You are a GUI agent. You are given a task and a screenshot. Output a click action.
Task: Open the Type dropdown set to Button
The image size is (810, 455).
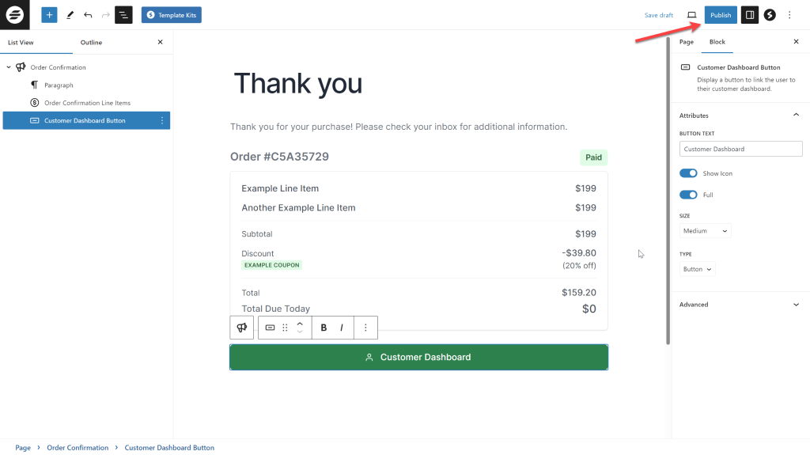tap(698, 269)
